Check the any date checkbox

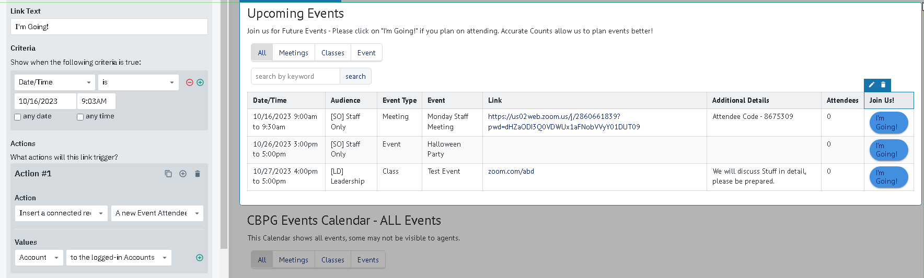(18, 117)
